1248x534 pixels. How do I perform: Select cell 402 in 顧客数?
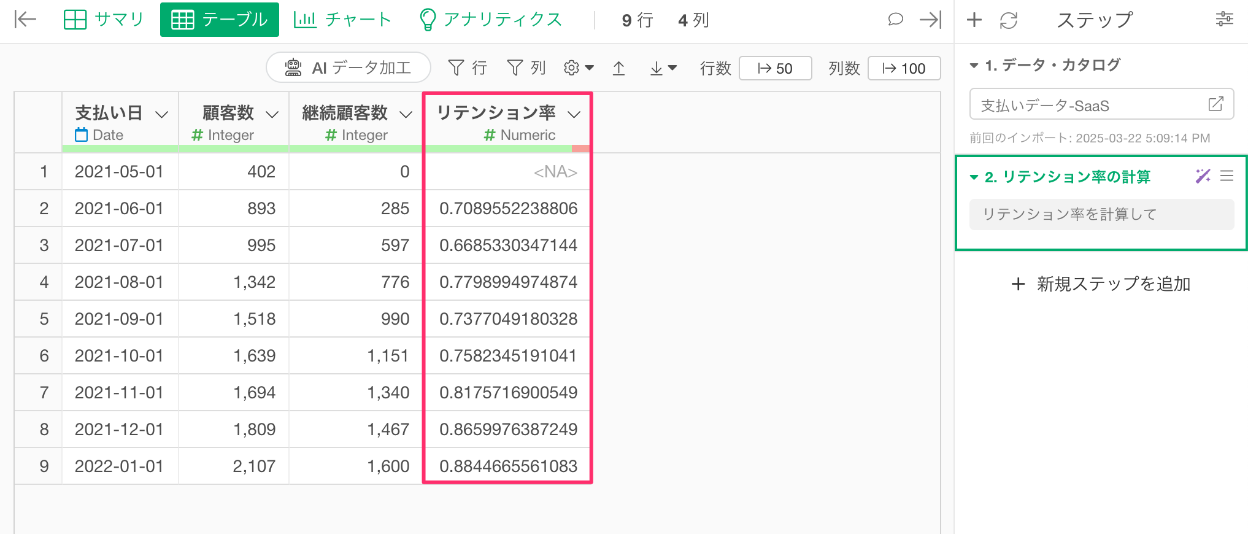point(234,172)
